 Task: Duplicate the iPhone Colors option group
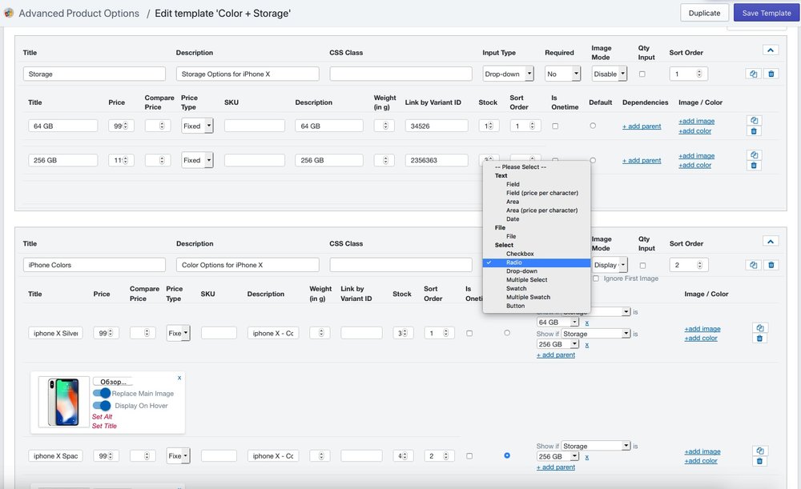tap(753, 265)
